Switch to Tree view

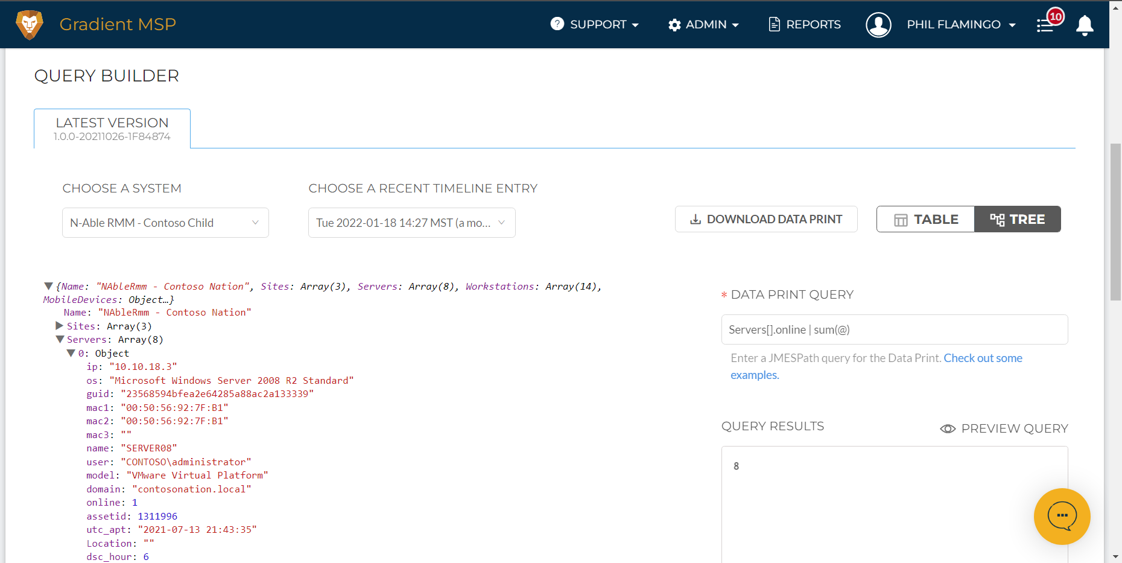[x=1018, y=219]
